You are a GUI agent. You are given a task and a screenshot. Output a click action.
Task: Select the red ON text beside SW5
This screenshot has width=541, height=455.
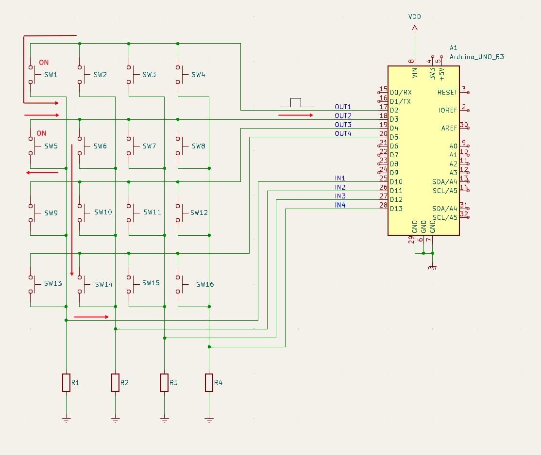click(x=41, y=133)
